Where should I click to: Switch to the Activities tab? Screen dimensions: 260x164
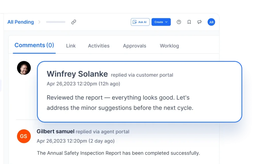tap(99, 46)
